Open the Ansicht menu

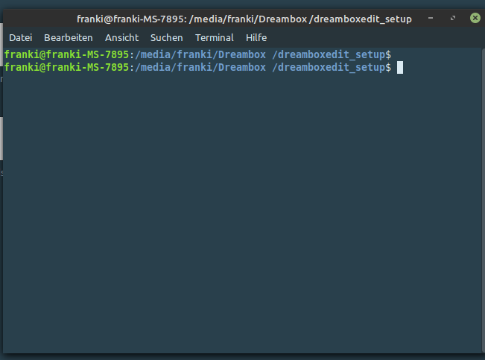coord(121,38)
